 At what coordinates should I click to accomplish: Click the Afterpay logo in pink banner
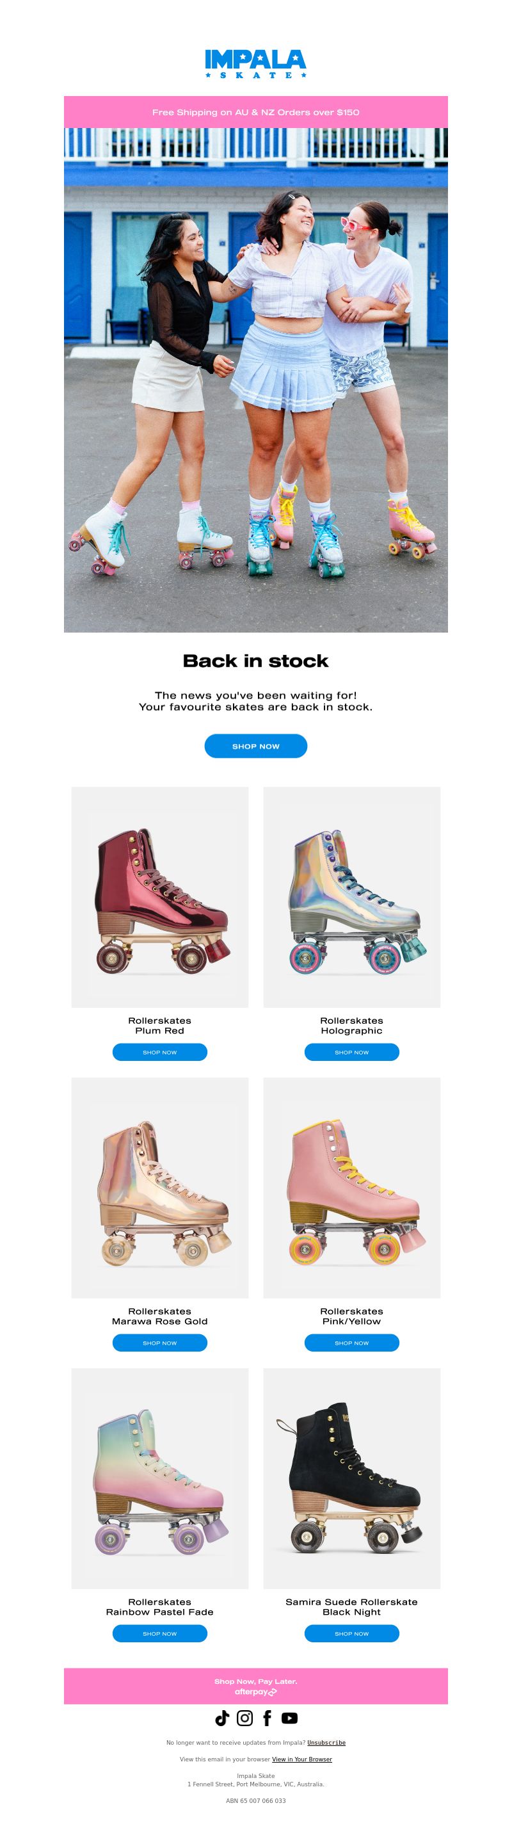pyautogui.click(x=255, y=1692)
